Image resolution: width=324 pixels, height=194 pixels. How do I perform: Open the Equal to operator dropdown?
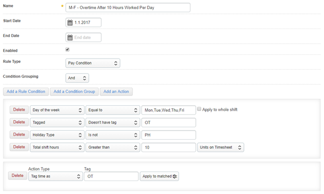pyautogui.click(x=113, y=110)
